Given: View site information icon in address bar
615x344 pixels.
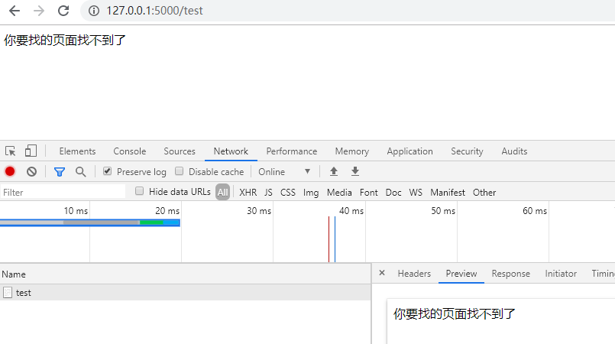Looking at the screenshot, I should pos(94,11).
